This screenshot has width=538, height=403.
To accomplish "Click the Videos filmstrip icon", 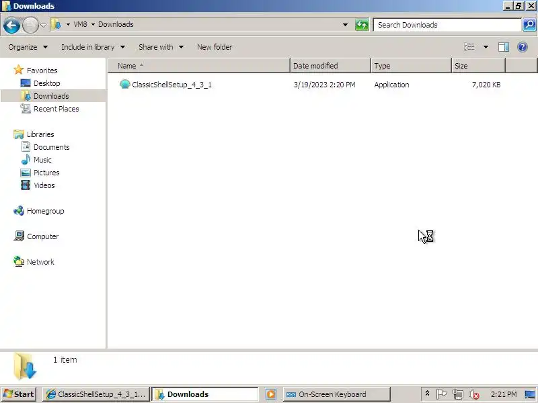I will (26, 185).
